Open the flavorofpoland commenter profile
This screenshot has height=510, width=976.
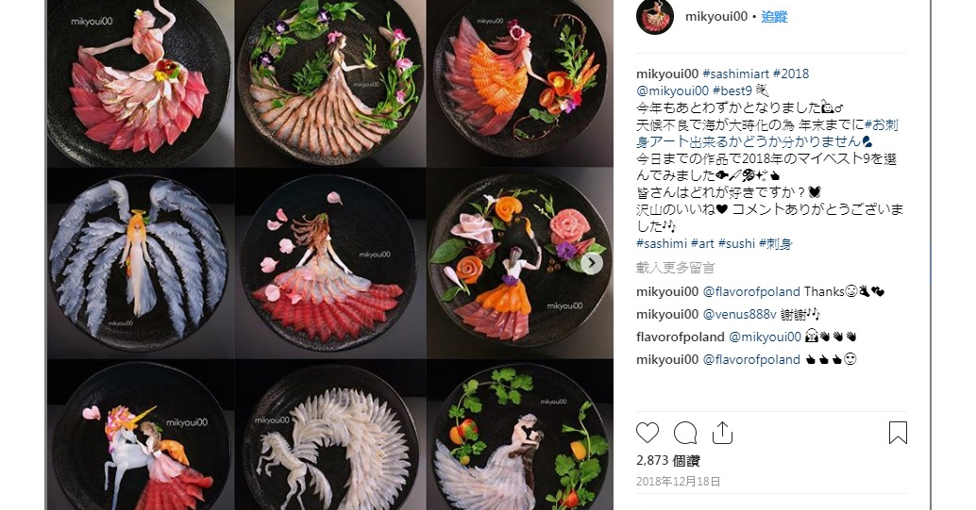(x=681, y=337)
